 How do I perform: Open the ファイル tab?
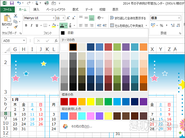[x=7, y=10]
